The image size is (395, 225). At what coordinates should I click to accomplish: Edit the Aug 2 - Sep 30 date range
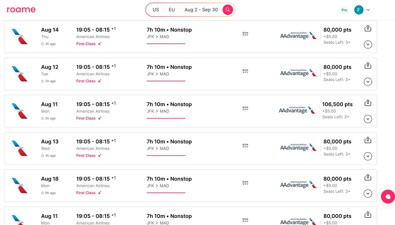coord(201,10)
